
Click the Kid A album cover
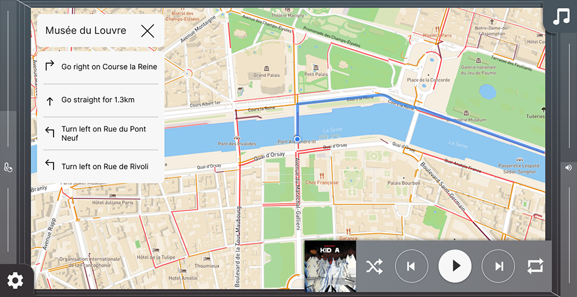click(330, 266)
